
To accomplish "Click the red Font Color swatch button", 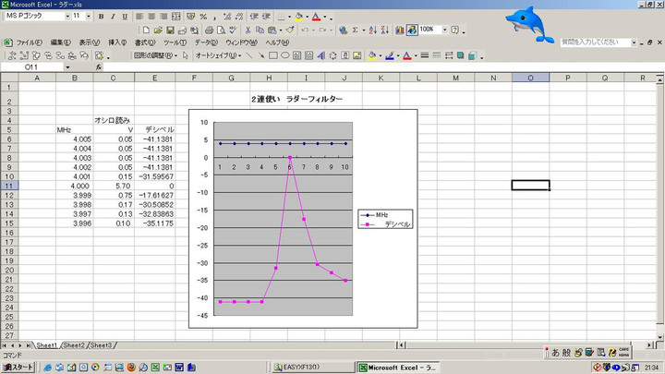I will pos(317,17).
